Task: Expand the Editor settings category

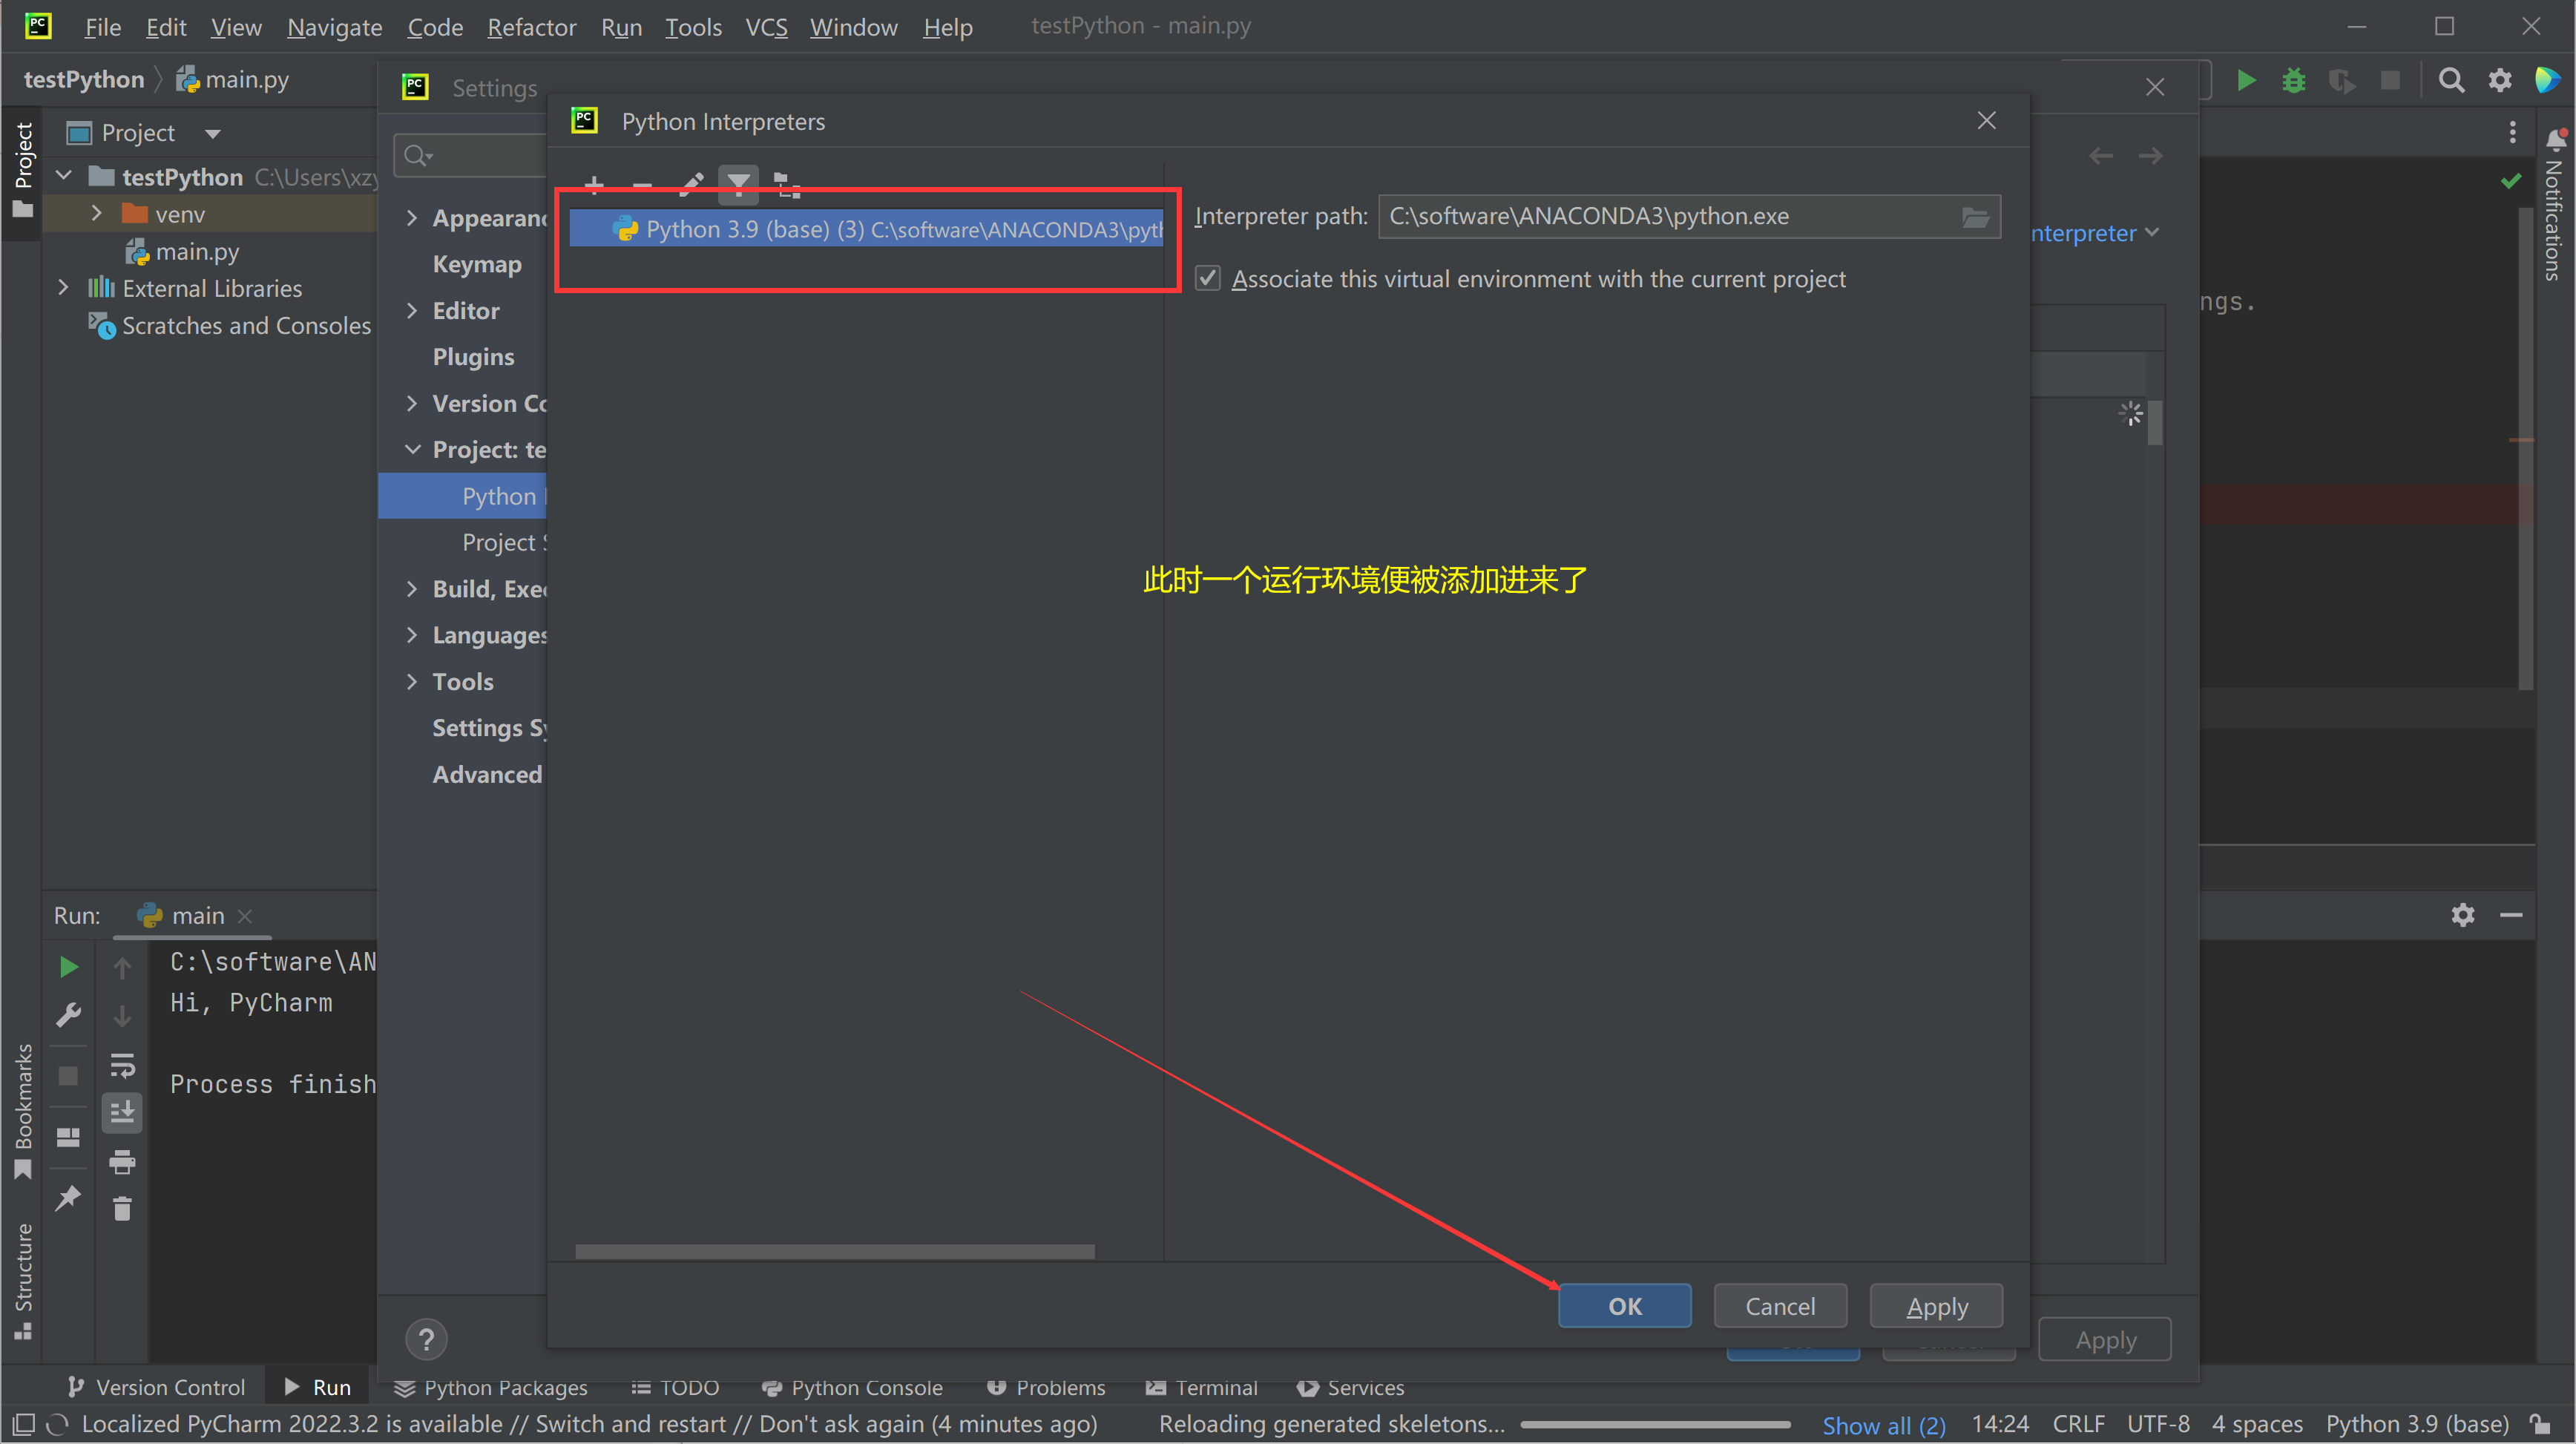Action: click(412, 311)
